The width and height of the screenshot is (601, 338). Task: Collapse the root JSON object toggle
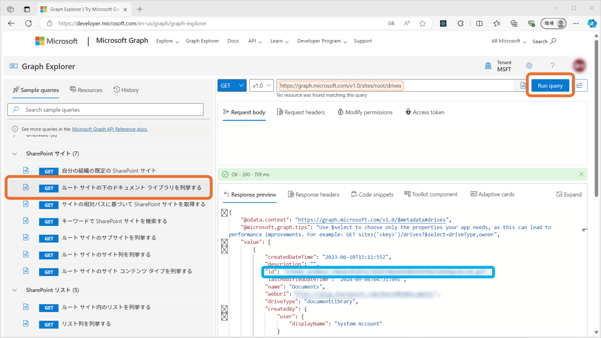(224, 213)
